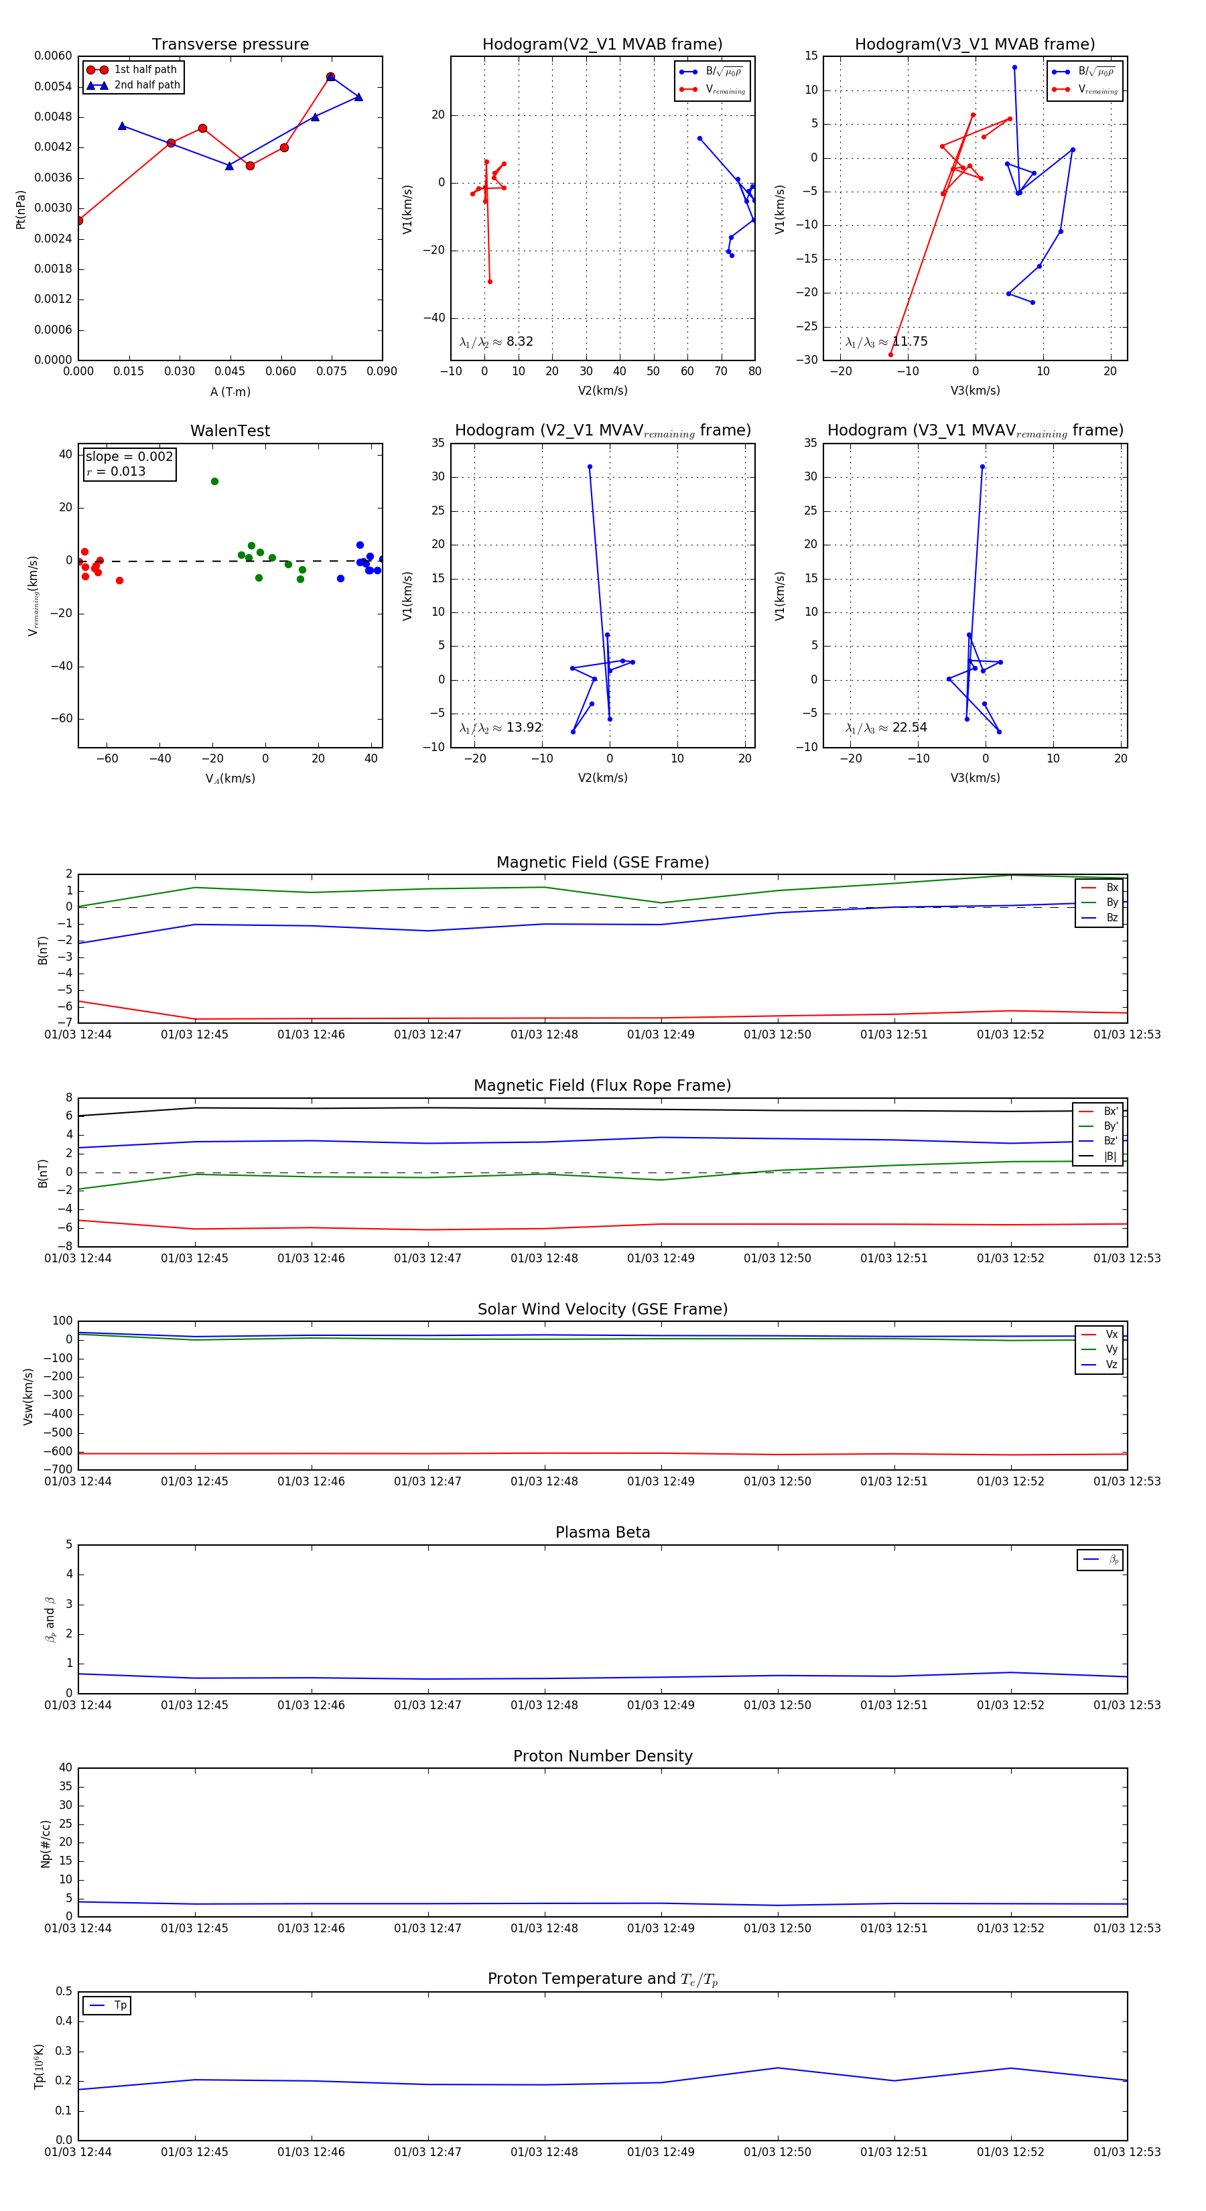The height and width of the screenshot is (2211, 1206).
Task: Click the 'Bz' legend entry in GSE plot
Action: point(1099,917)
